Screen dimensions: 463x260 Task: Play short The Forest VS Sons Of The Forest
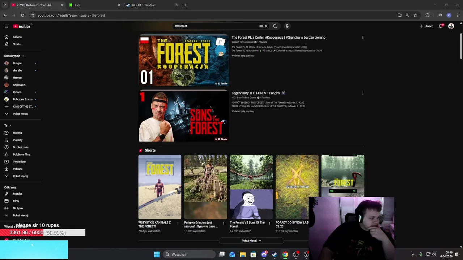(x=251, y=187)
